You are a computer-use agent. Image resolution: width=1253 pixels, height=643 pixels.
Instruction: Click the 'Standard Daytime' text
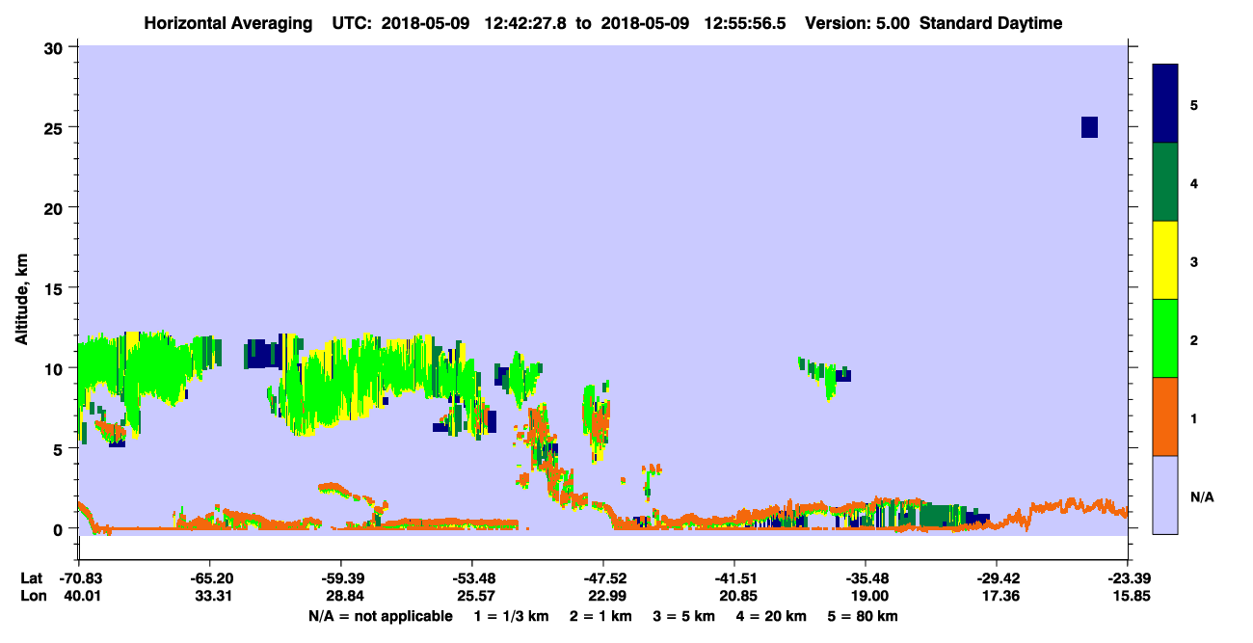click(993, 23)
